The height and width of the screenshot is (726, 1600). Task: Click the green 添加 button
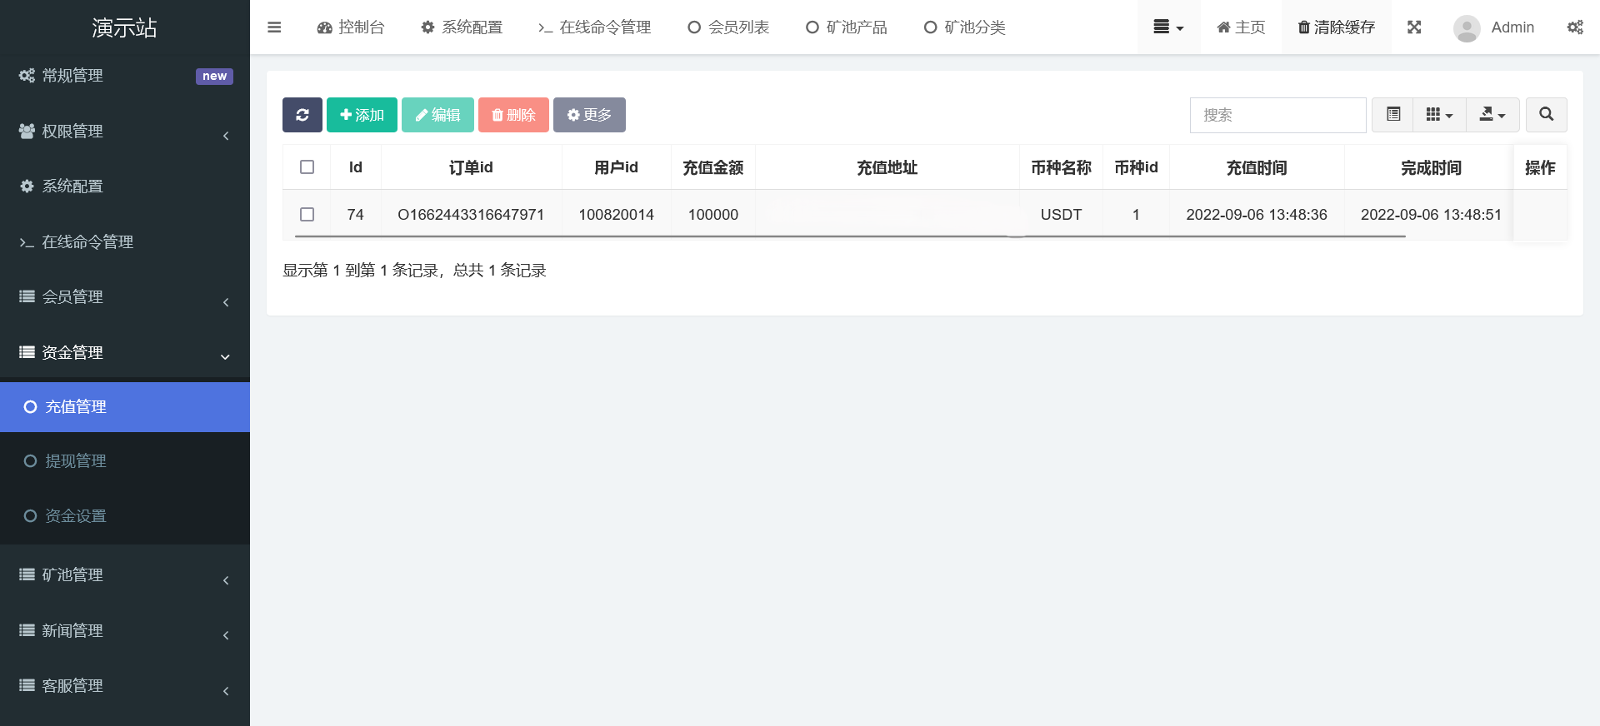[x=362, y=115]
